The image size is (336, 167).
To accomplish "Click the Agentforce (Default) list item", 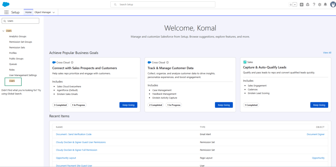I will tap(68, 90).
